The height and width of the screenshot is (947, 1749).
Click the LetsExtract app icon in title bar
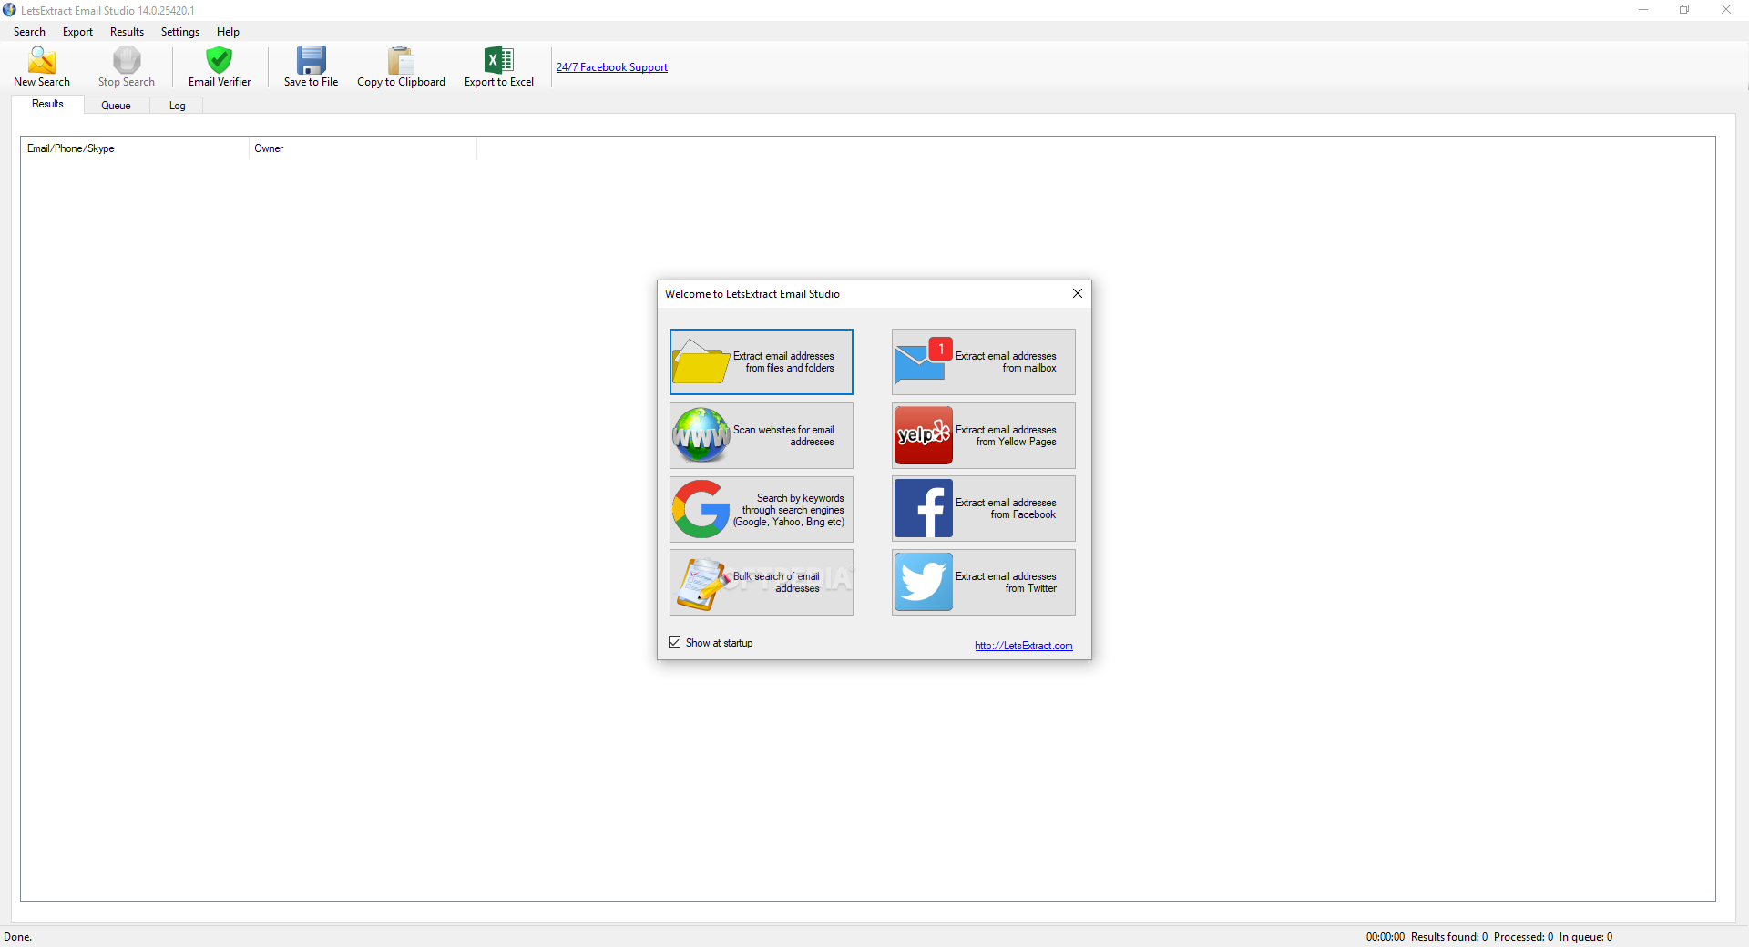pyautogui.click(x=9, y=10)
